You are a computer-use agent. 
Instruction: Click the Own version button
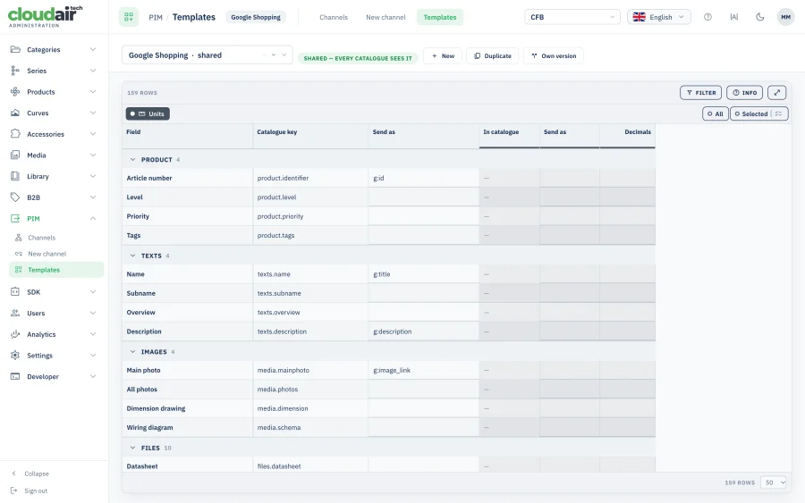(x=554, y=56)
